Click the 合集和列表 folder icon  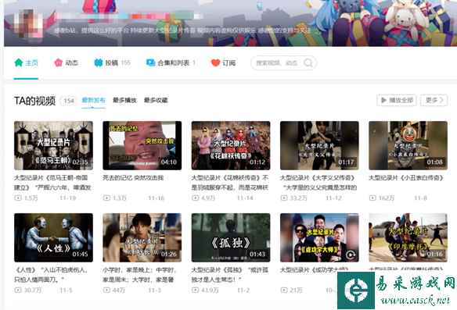[x=150, y=62]
